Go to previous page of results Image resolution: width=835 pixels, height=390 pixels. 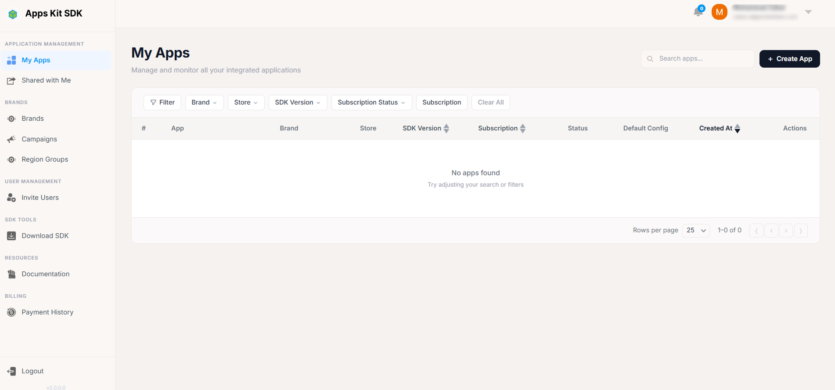tap(771, 231)
